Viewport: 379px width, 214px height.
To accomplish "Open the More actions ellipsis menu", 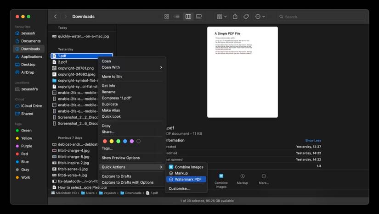I will (260, 16).
